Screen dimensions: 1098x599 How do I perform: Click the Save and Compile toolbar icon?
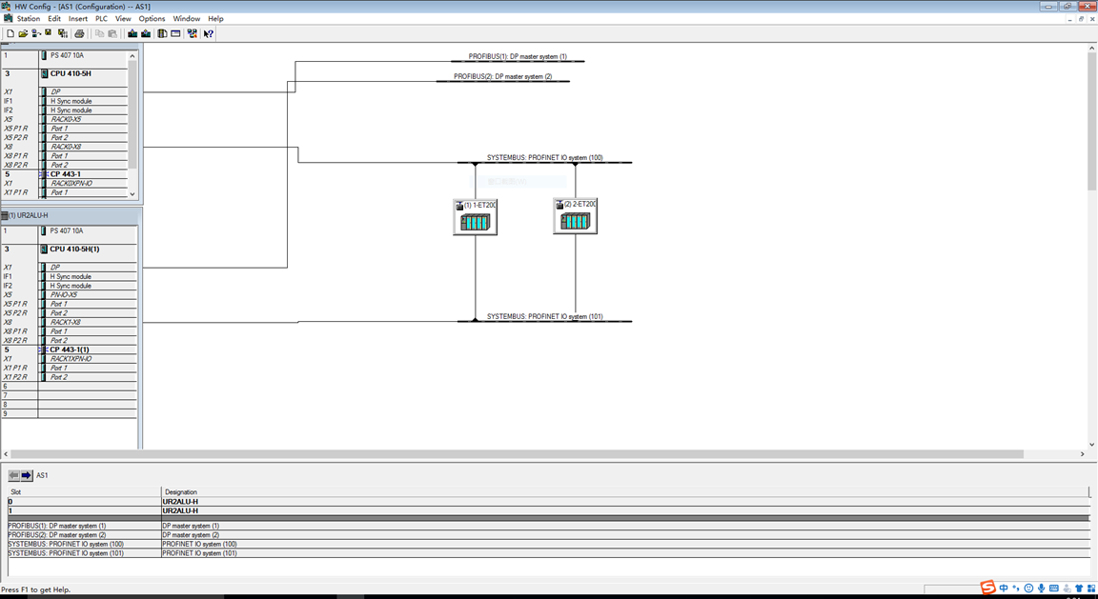click(x=63, y=33)
